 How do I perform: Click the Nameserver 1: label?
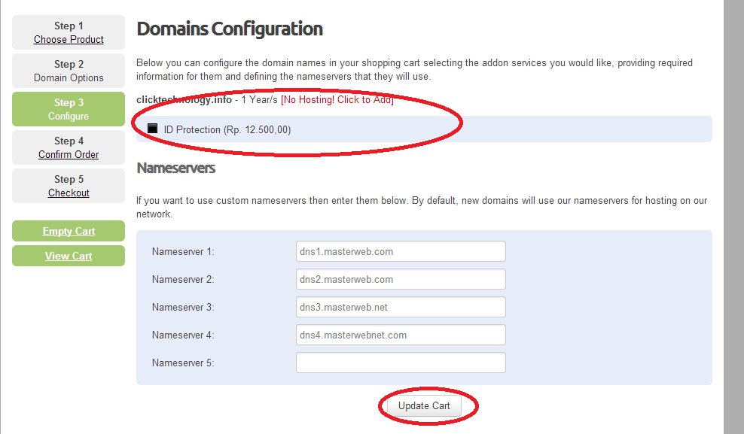(x=183, y=251)
